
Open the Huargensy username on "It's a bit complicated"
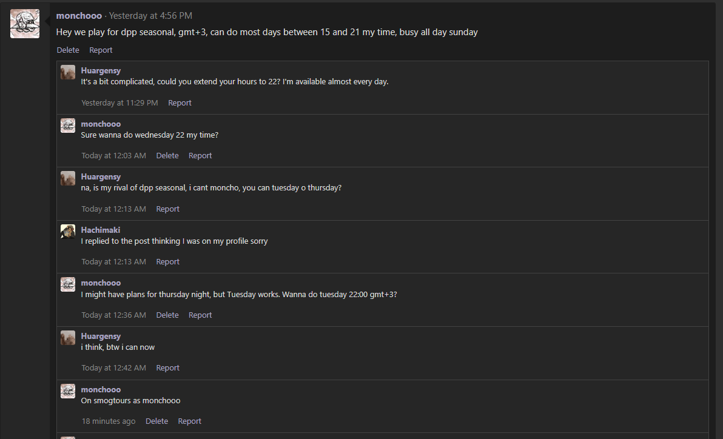101,70
